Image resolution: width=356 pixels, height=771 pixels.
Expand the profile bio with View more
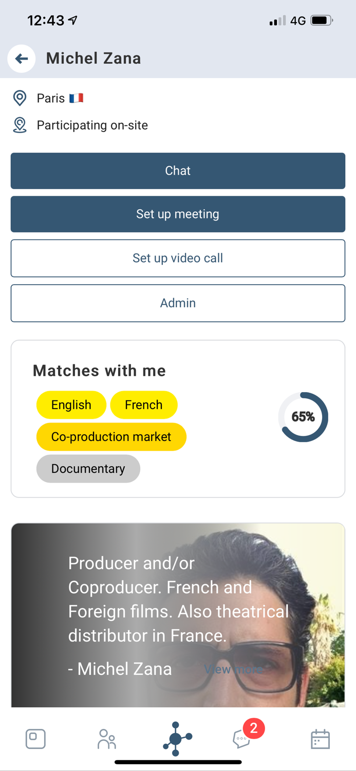234,669
